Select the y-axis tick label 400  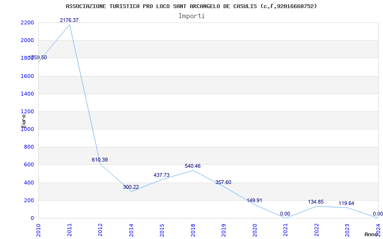[x=29, y=183]
